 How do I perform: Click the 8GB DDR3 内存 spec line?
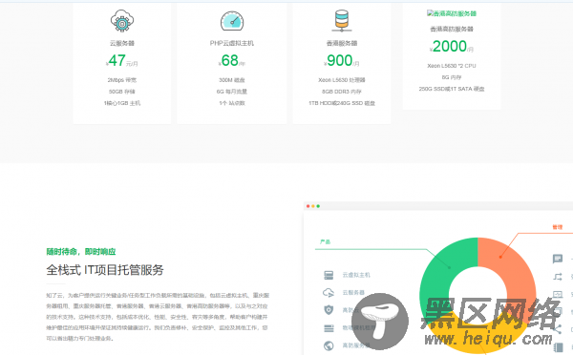point(342,92)
